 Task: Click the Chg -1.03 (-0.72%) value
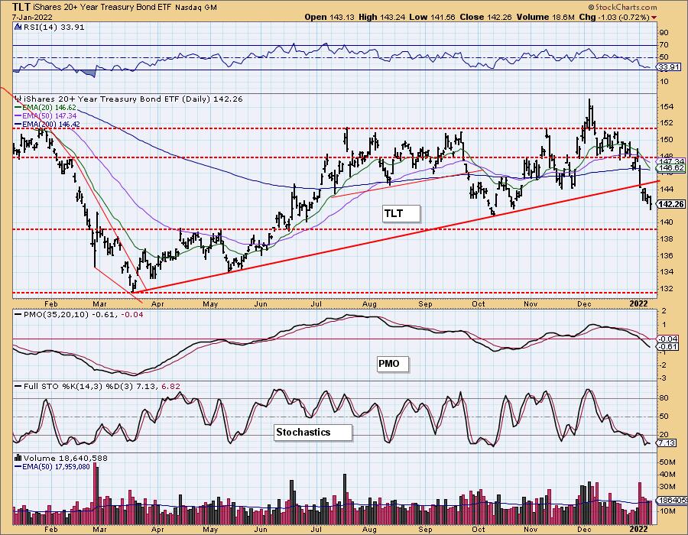point(615,17)
